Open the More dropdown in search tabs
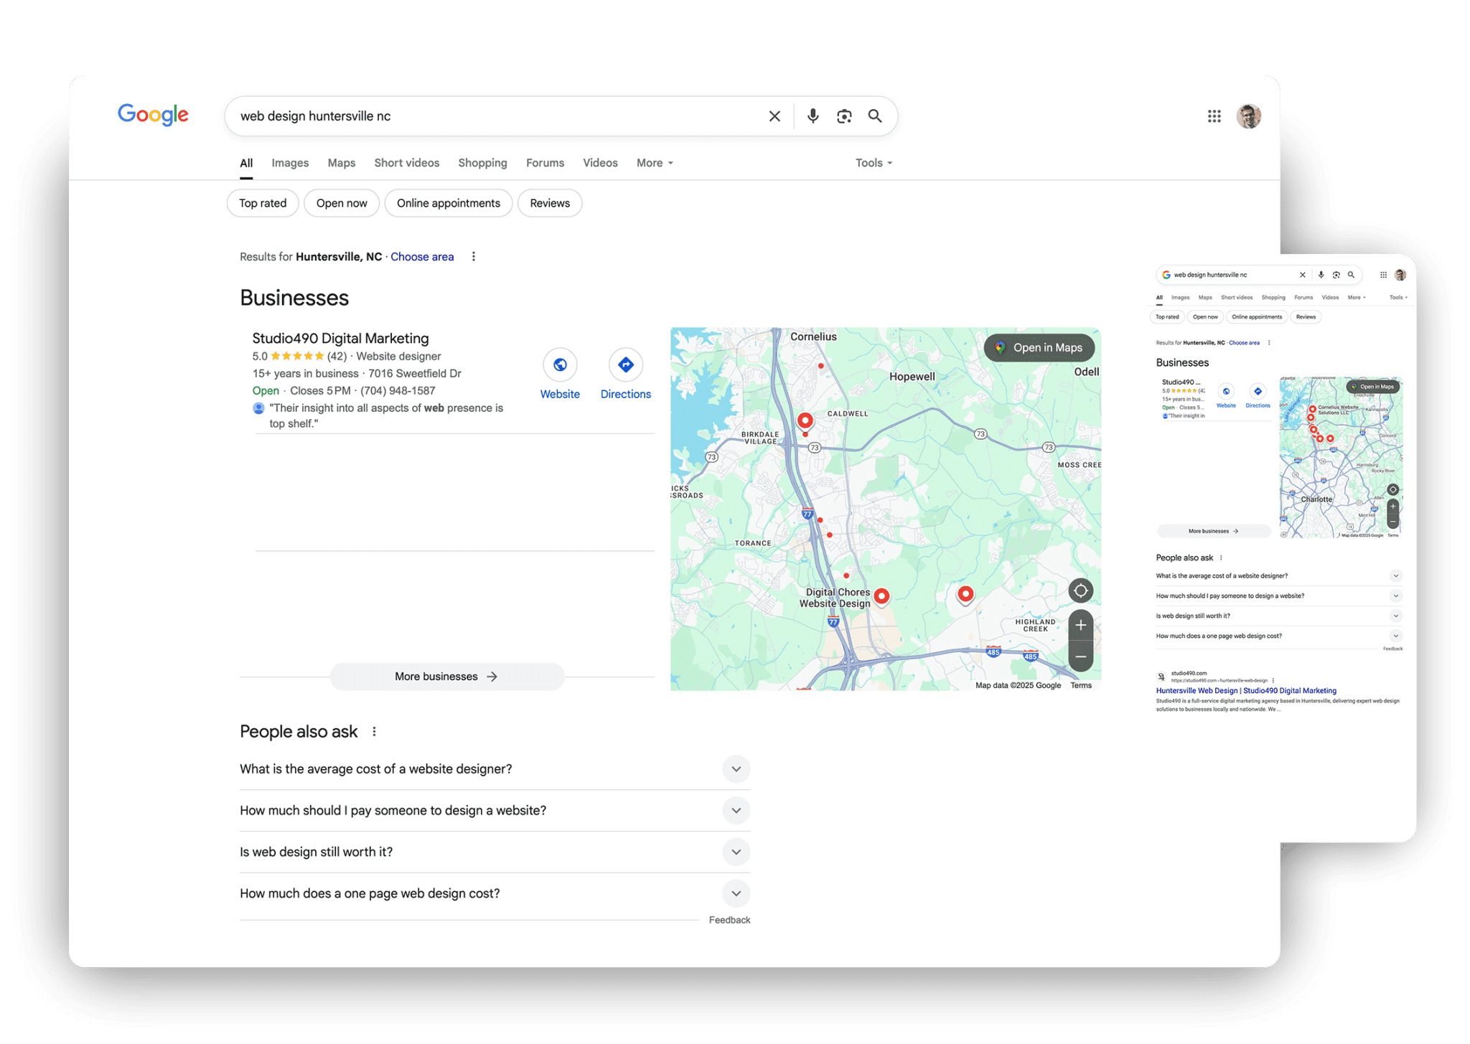This screenshot has width=1470, height=1044. click(x=655, y=163)
